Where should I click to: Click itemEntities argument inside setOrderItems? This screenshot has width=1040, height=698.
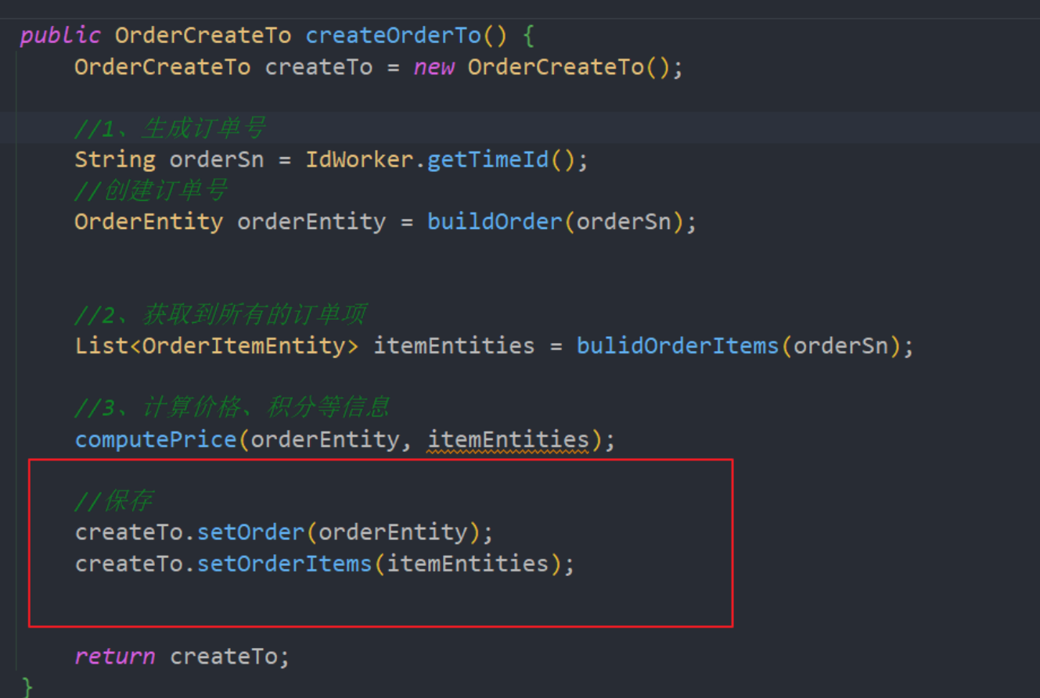tap(468, 564)
